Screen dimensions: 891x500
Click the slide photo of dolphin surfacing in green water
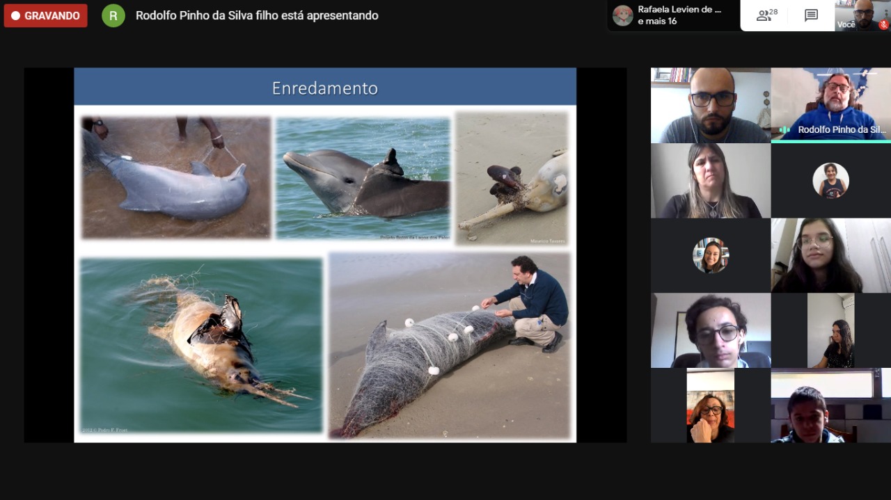[363, 179]
